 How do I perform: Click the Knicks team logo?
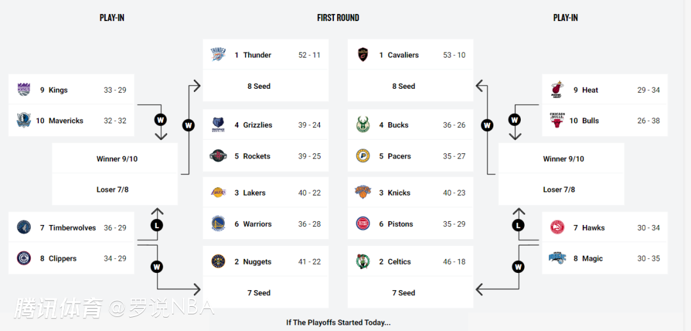363,193
